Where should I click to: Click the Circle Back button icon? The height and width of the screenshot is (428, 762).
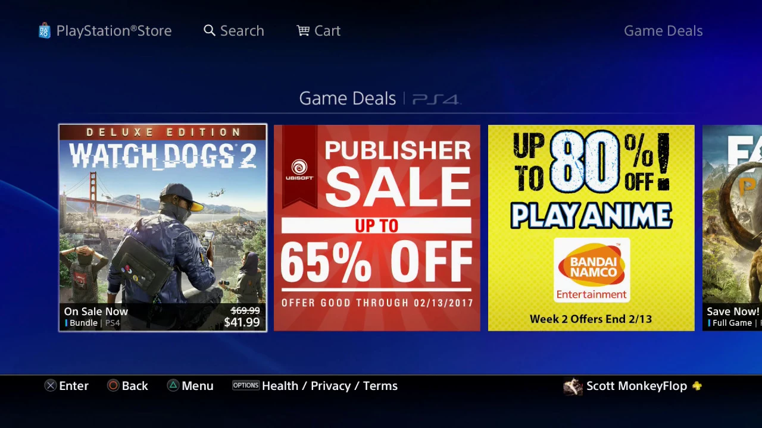click(x=113, y=386)
